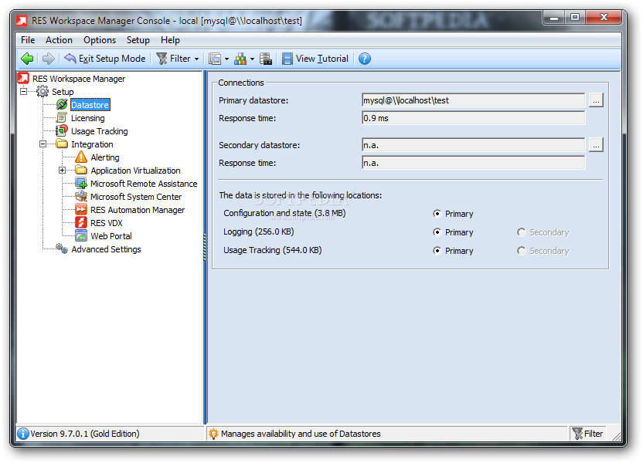Open the Help menu

(x=170, y=40)
